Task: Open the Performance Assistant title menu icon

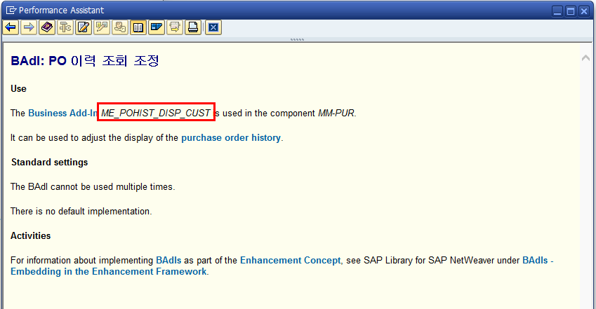Action: coord(11,11)
